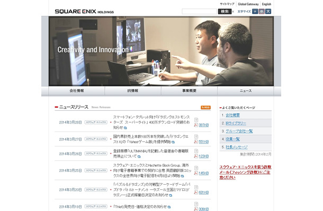Screen dimensions: 323x211
Task: Click the document icon above 551KB
Action: tap(196, 137)
